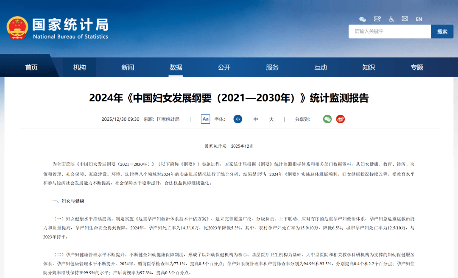The width and height of the screenshot is (458, 278).
Task: Click the envelope mail icon in header
Action: [405, 19]
